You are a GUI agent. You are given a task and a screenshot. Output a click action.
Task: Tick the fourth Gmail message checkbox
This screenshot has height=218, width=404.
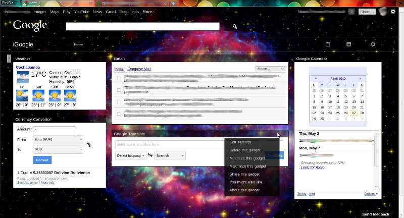pos(119,114)
